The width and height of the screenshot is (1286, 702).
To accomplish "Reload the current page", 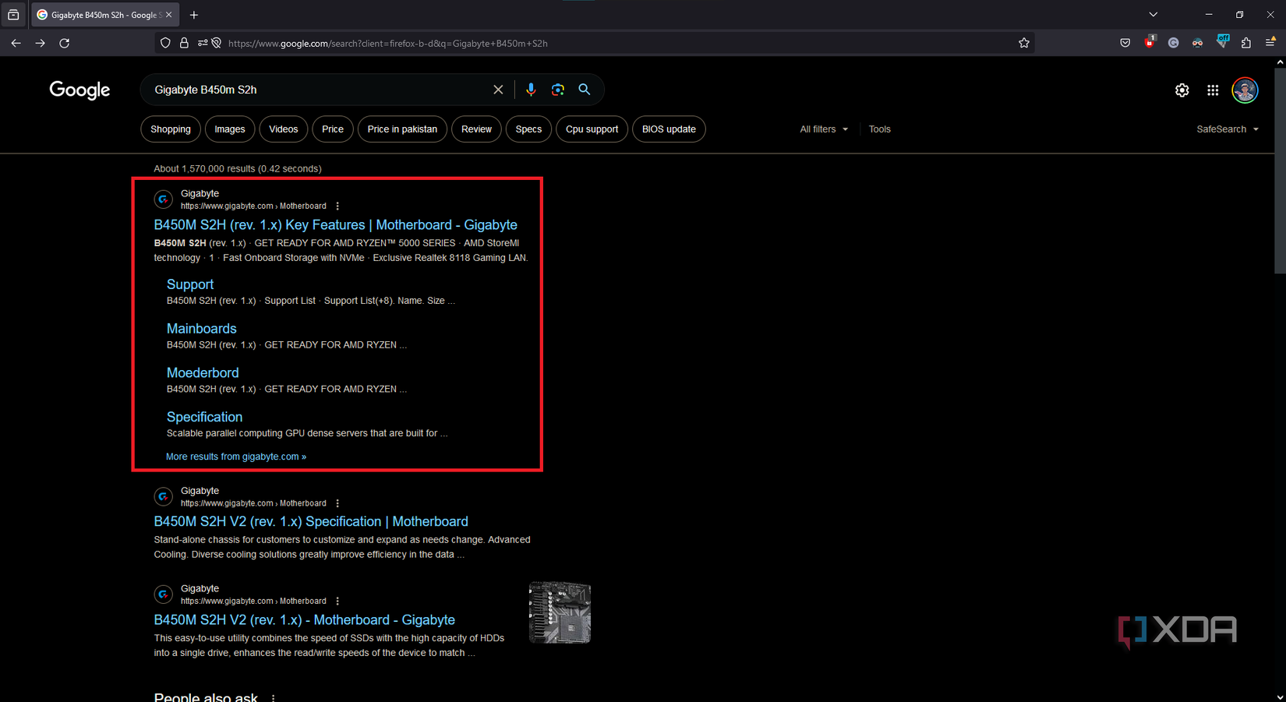I will point(65,44).
